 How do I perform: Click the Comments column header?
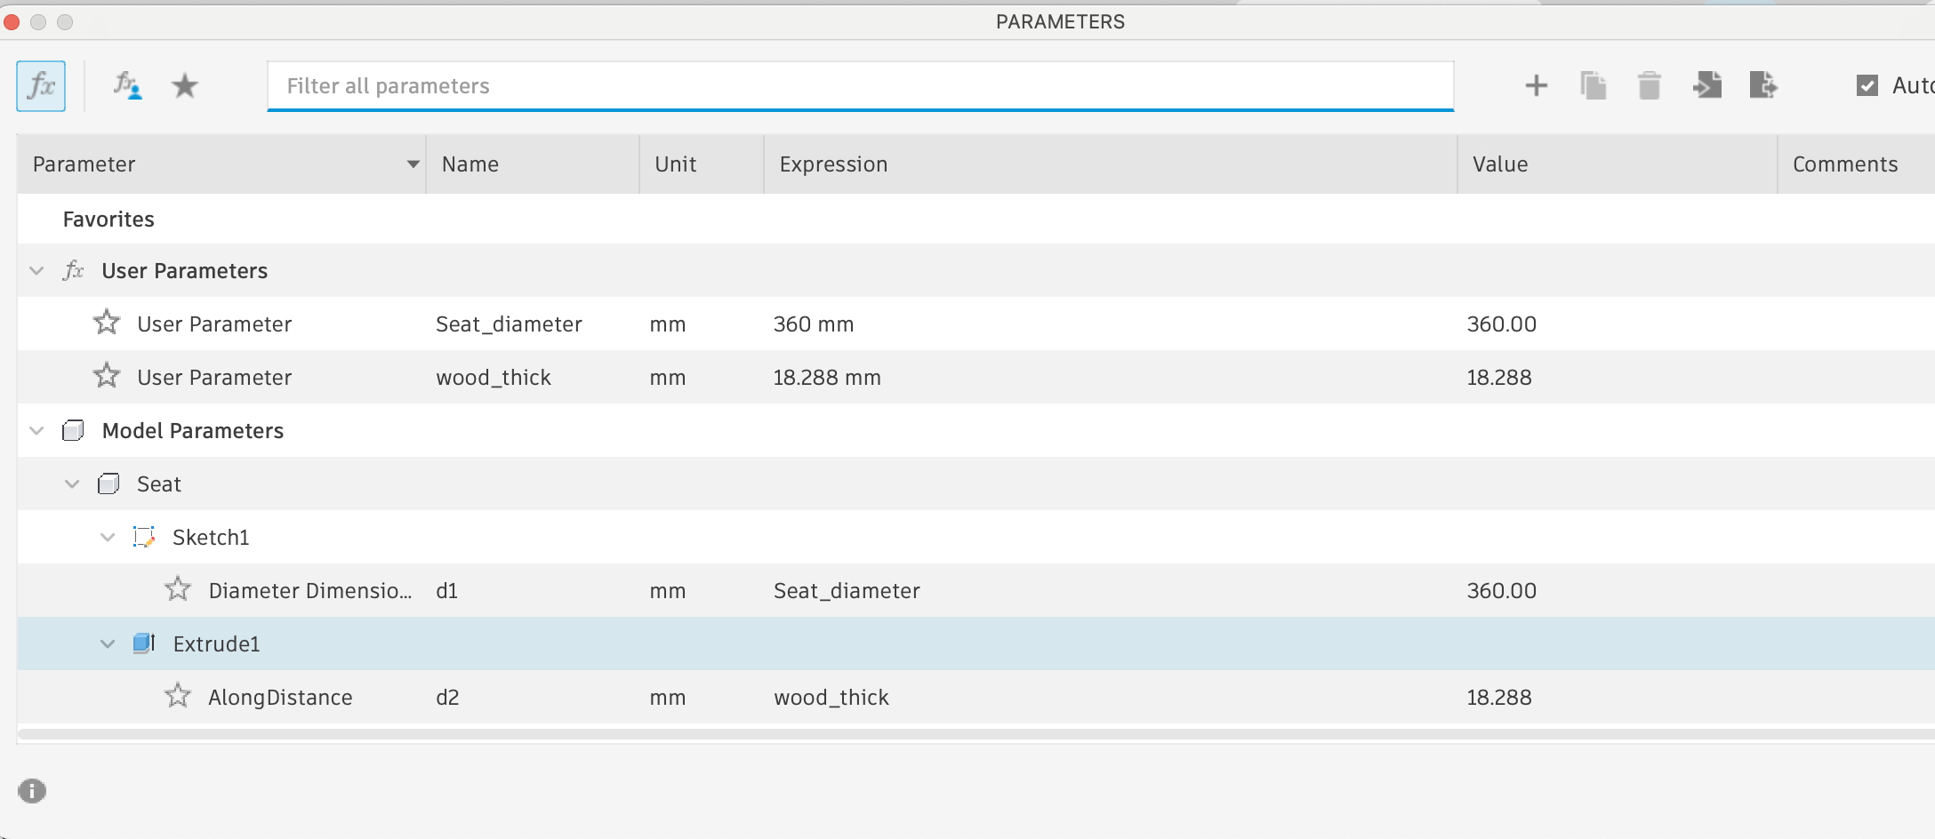click(1857, 164)
